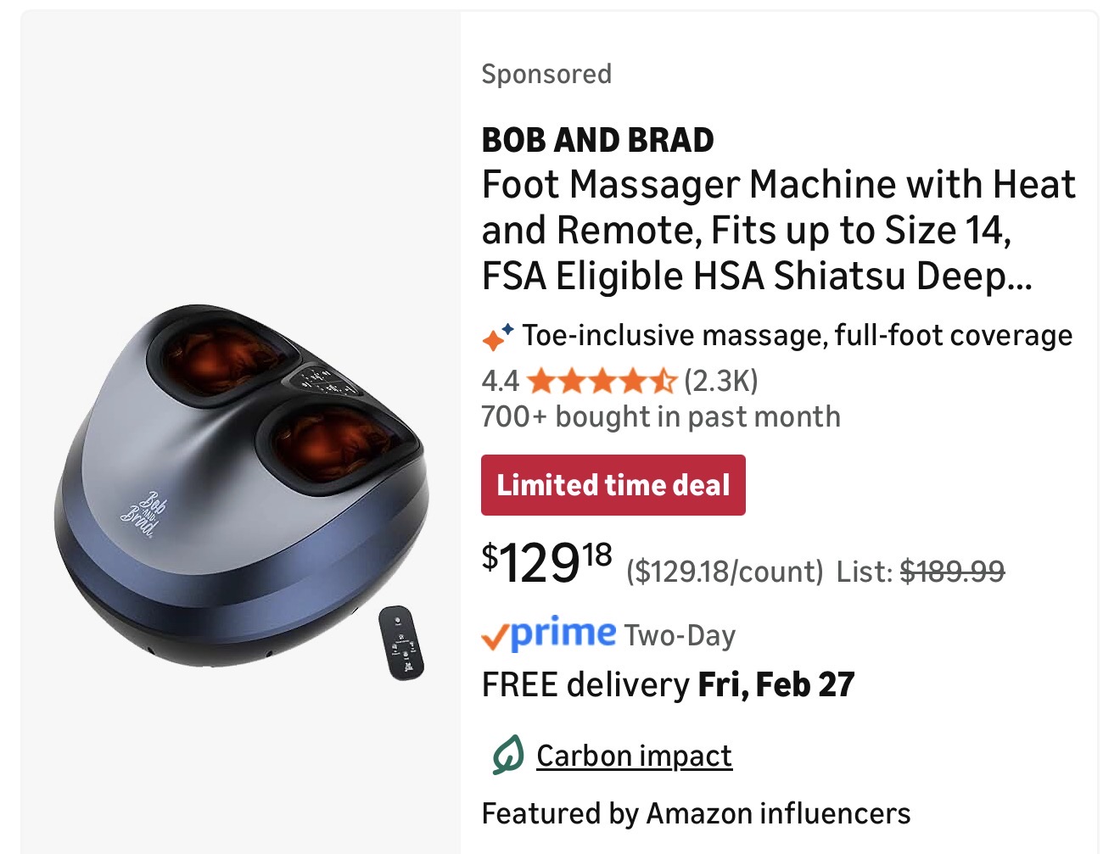
Task: Click the Two-Day shipping label
Action: coord(680,636)
